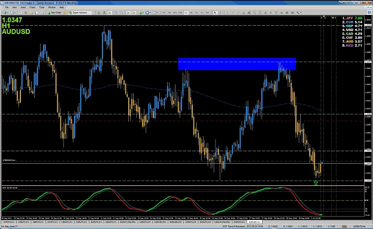Click the JPY 7.00 currency strength entry
This screenshot has width=373, height=229.
pos(352,19)
